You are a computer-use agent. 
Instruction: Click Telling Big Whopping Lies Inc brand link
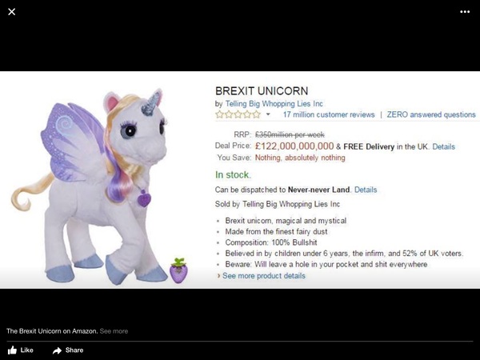[274, 104]
